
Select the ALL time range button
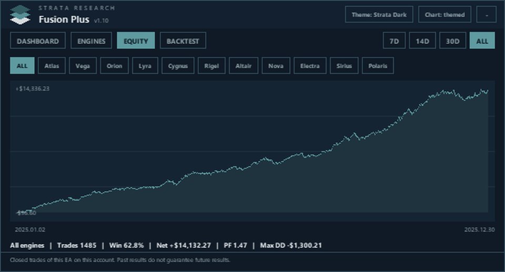(x=482, y=40)
